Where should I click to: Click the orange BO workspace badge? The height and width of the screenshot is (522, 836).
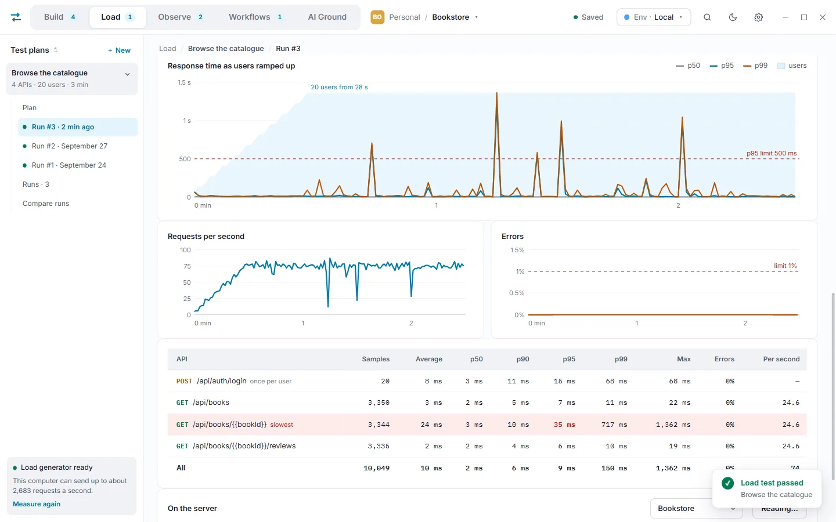[377, 17]
